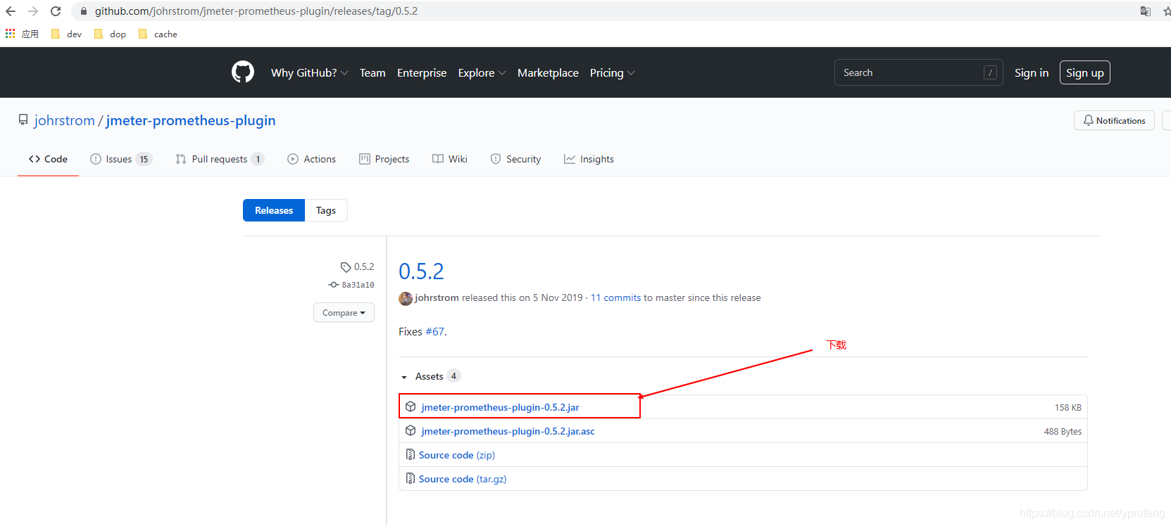This screenshot has height=526, width=1171.
Task: Click the johrstrom author name in release
Action: pyautogui.click(x=437, y=298)
